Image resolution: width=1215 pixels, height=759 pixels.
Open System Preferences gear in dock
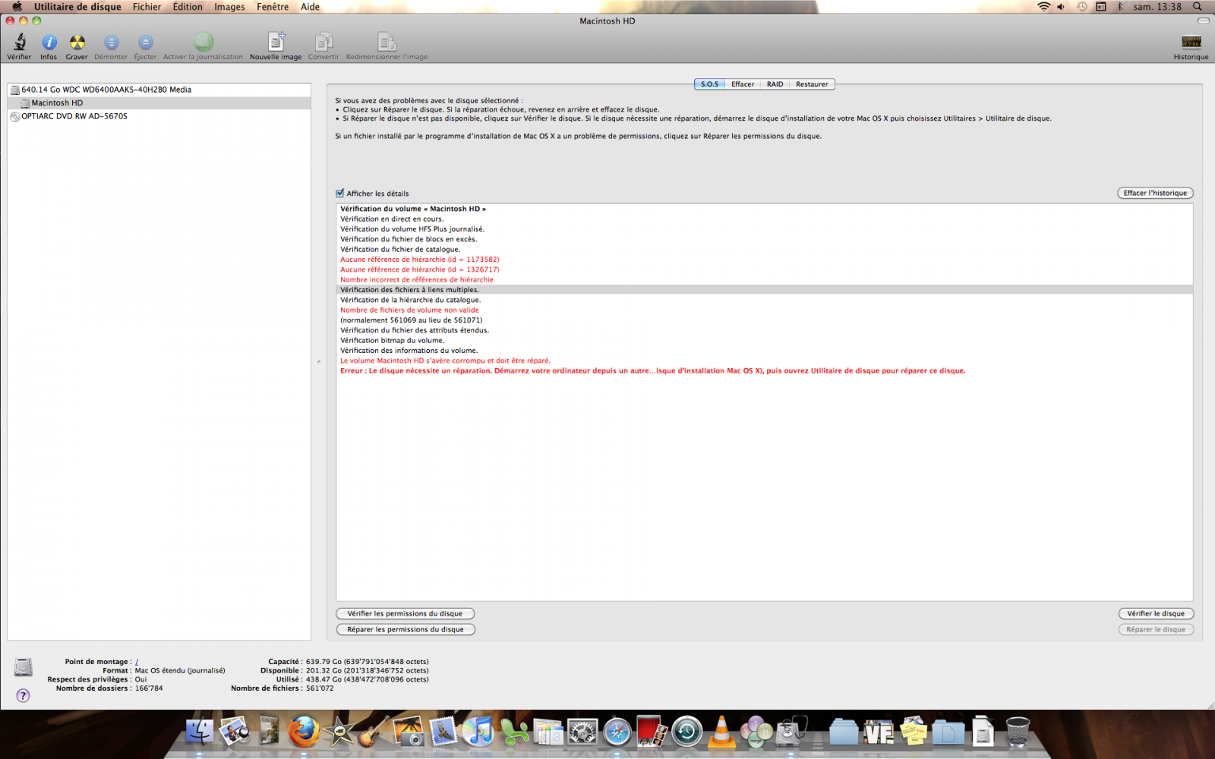click(x=582, y=732)
